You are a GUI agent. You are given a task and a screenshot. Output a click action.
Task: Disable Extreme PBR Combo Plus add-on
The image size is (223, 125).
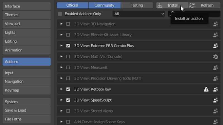click(x=68, y=46)
